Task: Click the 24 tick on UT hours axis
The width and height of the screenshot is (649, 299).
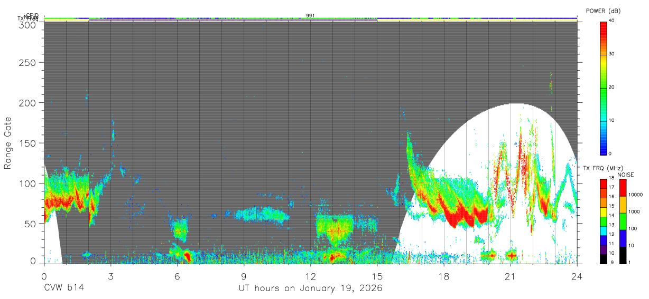Action: coord(577,275)
